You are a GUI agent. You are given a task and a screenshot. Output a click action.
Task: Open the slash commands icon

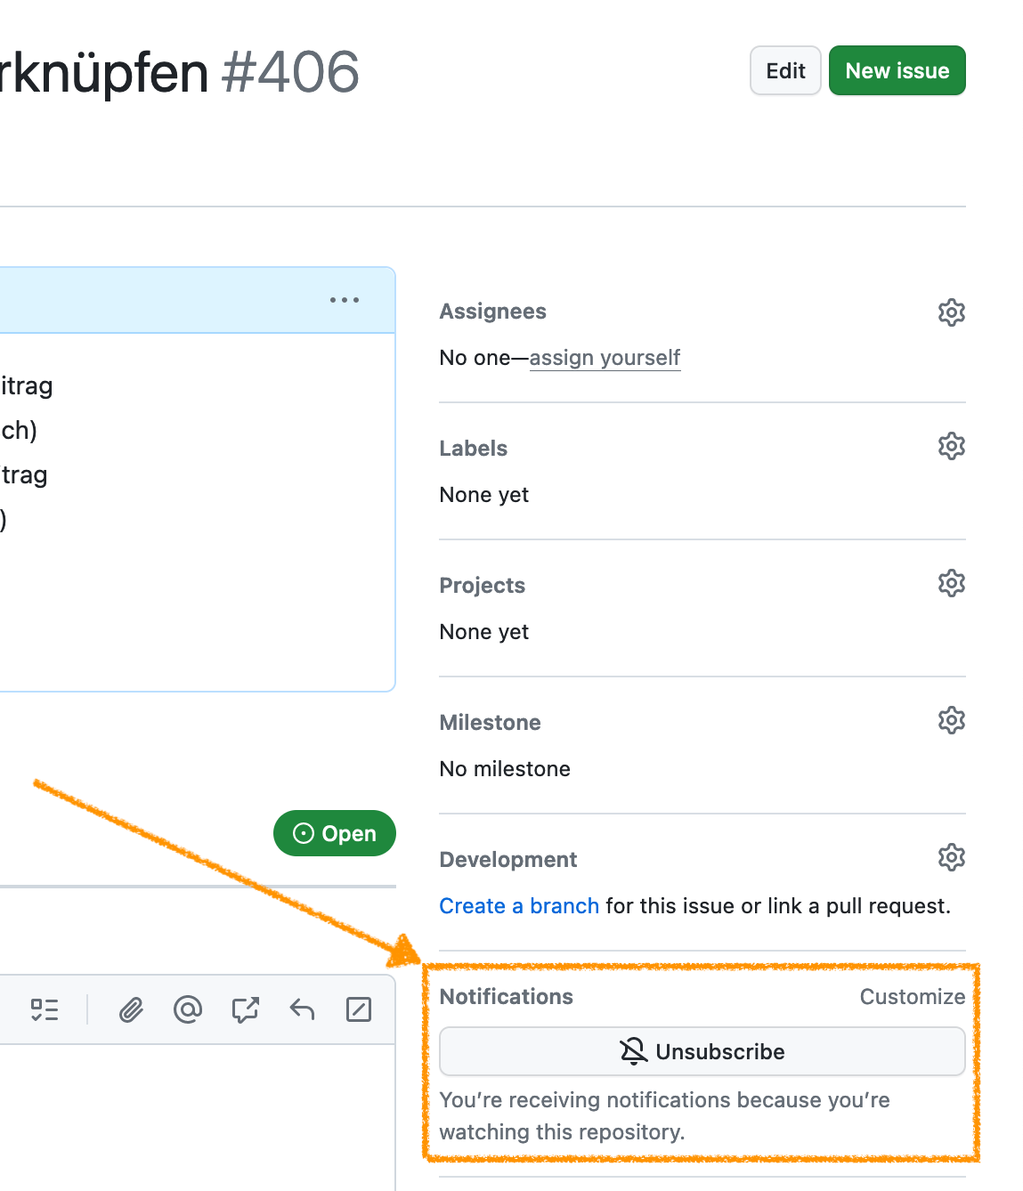358,1009
